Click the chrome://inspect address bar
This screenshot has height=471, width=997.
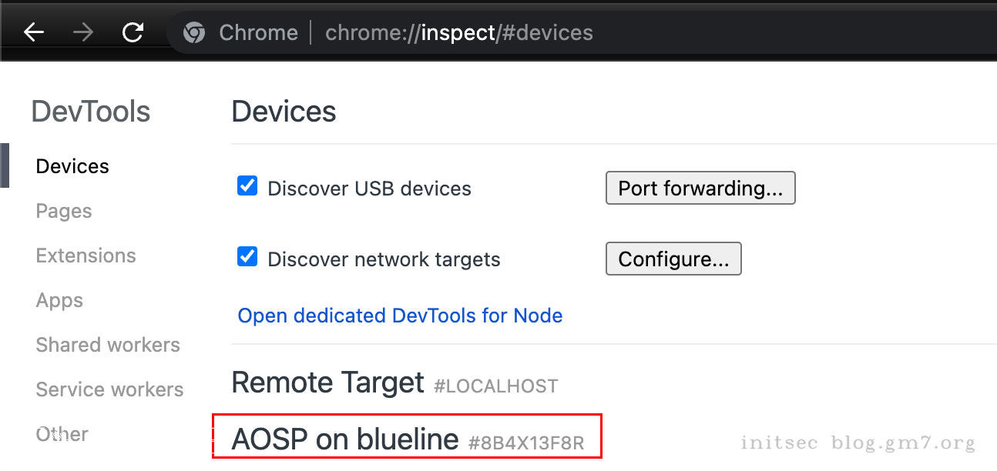click(459, 32)
